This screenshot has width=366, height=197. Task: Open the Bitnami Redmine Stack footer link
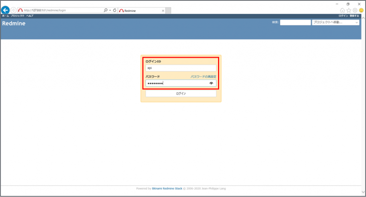[167, 188]
